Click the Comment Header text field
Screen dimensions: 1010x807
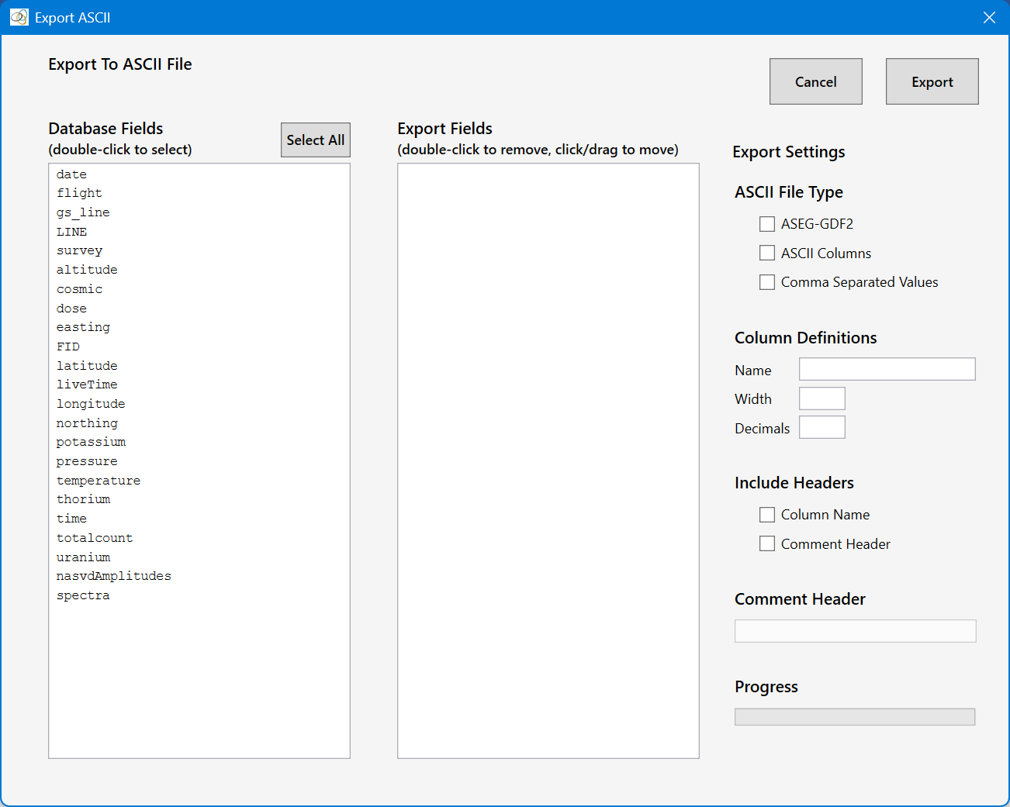pos(856,631)
